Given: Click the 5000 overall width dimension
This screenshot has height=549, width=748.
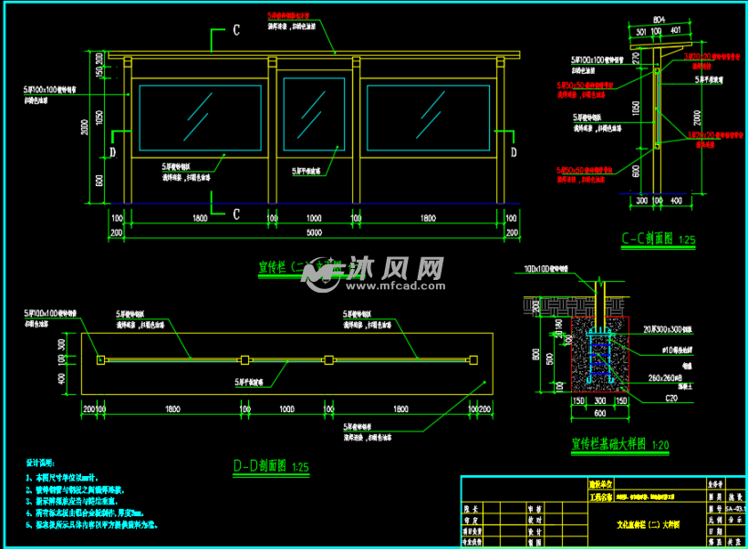Looking at the screenshot, I should pyautogui.click(x=313, y=233).
